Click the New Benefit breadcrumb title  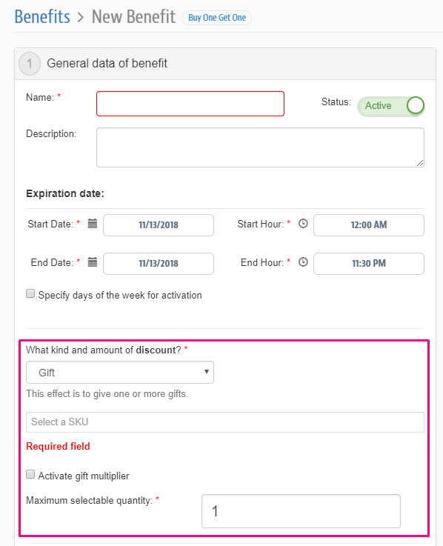(x=133, y=17)
